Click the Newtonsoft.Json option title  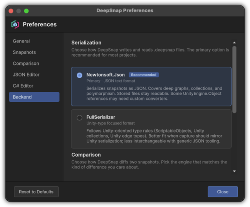(x=106, y=75)
